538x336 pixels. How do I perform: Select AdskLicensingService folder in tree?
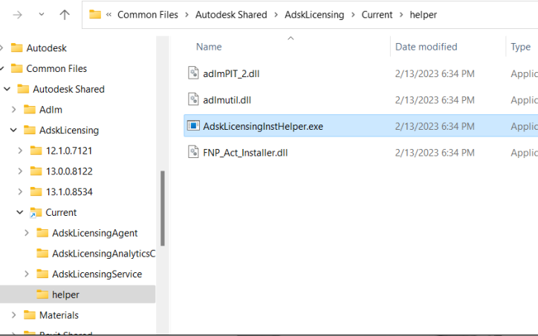97,274
